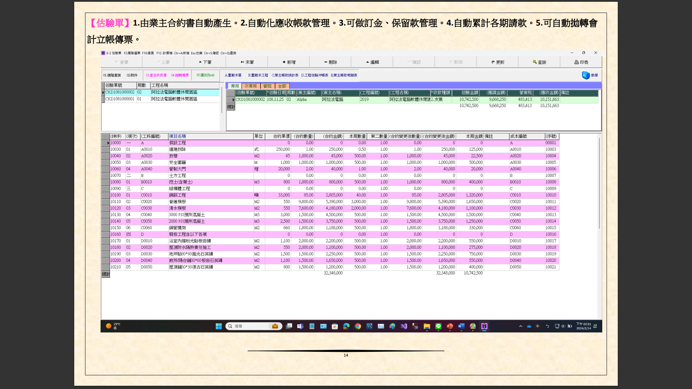Click the vertical scrollbar of item grid
Viewport: 692px width, 389px height.
click(599, 184)
